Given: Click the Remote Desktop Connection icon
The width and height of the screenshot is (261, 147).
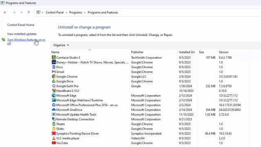Looking at the screenshot, I should pos(53,119).
